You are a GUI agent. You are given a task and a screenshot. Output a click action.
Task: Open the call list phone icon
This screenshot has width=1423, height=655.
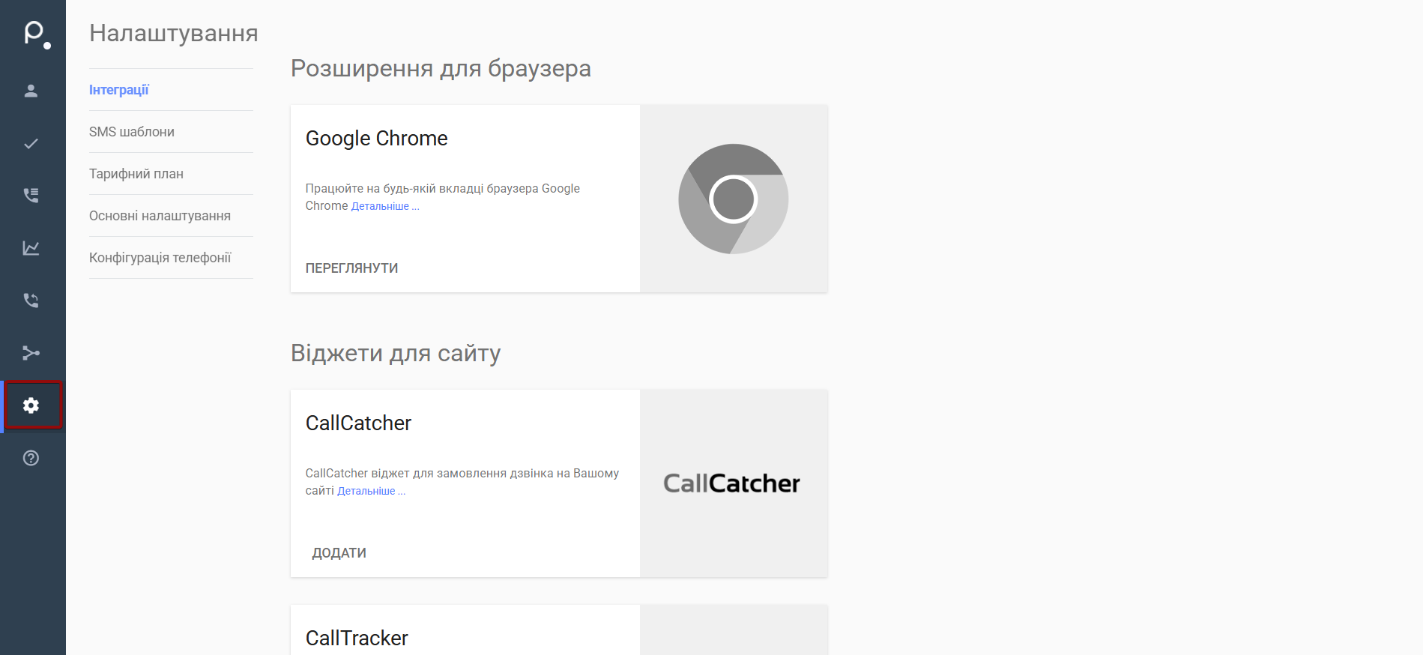31,196
